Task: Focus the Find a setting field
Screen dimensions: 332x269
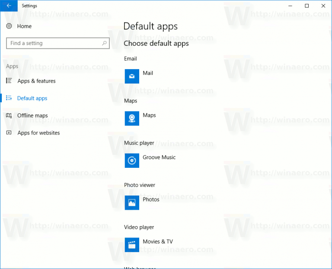Action: point(58,43)
